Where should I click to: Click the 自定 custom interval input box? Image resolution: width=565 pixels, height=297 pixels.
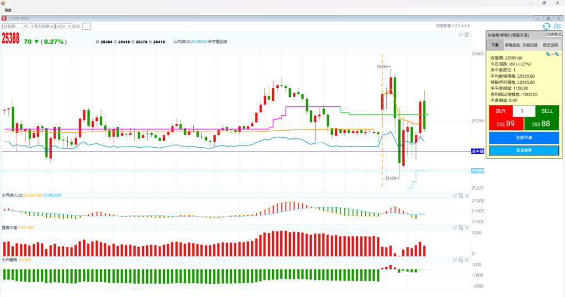point(87,26)
